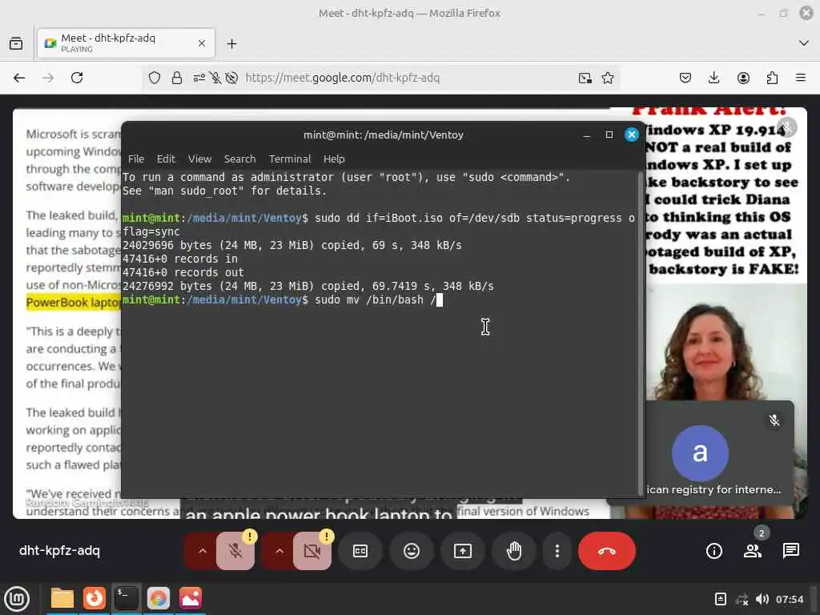Open the network connection tray icon

742,599
